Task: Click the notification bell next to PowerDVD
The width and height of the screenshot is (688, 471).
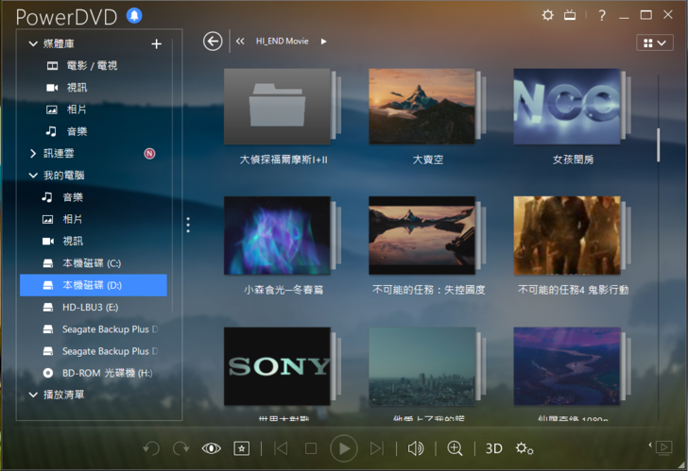Action: 134,15
